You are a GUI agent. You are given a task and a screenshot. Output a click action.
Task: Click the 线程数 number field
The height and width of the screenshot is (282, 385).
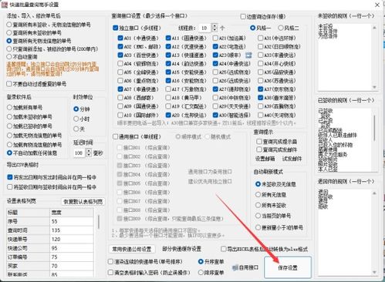pyautogui.click(x=205, y=28)
